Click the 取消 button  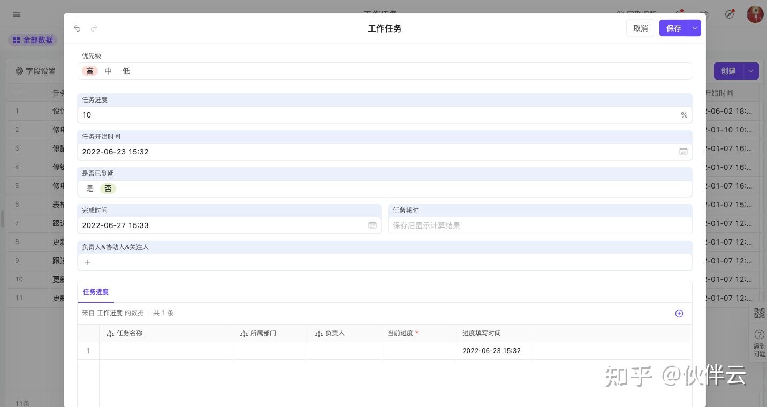coord(640,28)
